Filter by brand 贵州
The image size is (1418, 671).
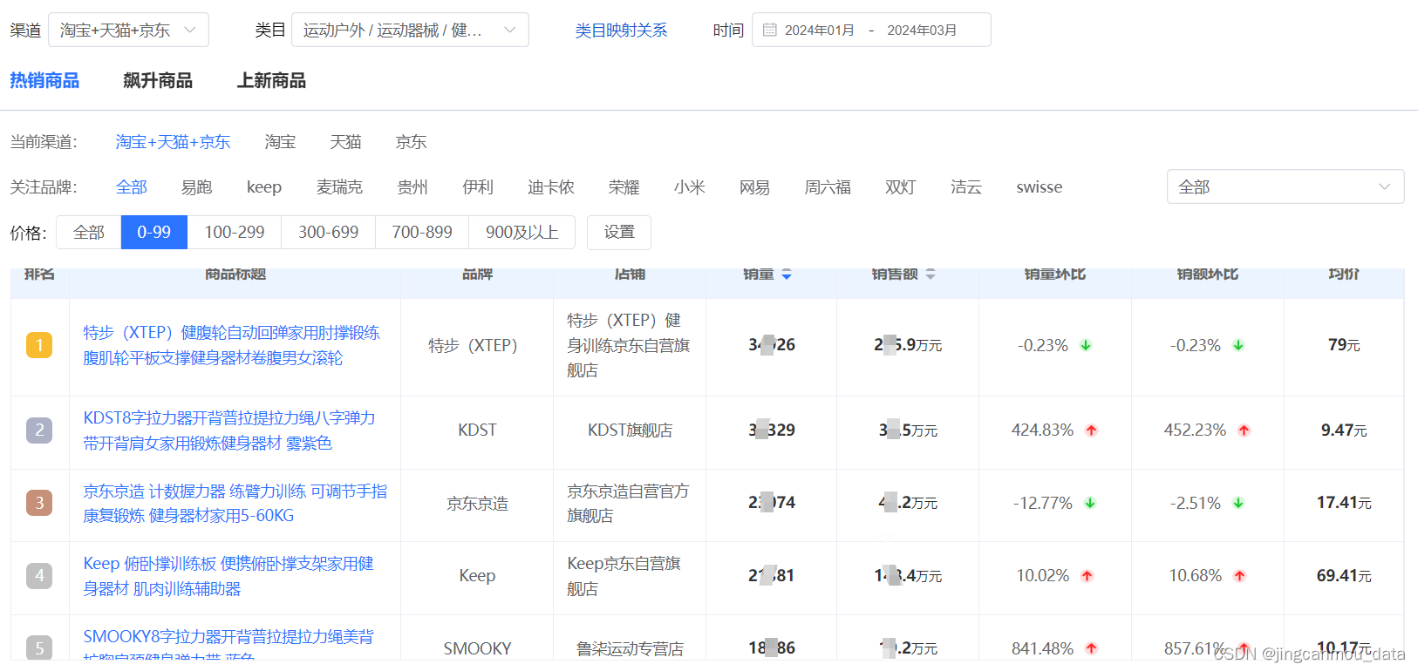click(x=412, y=187)
